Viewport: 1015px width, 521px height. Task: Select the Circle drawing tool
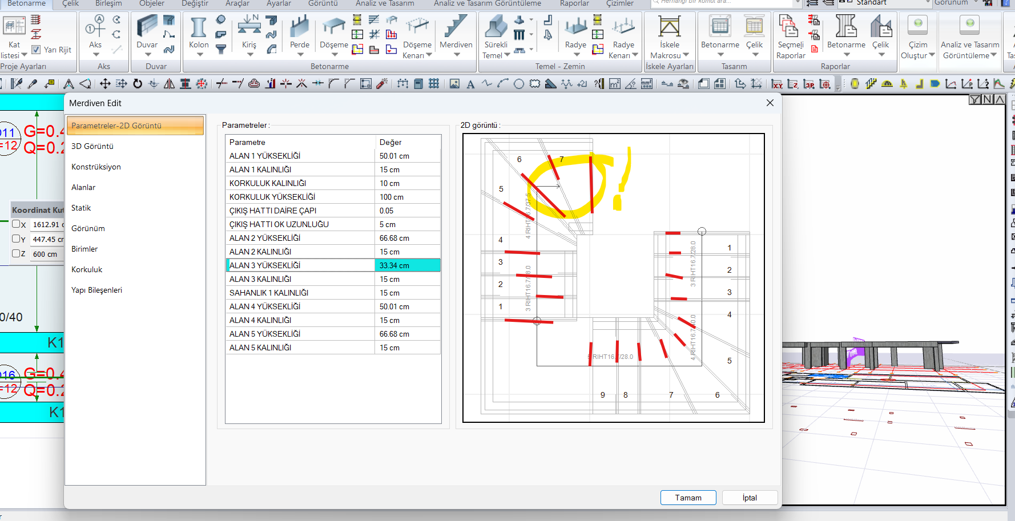point(519,84)
